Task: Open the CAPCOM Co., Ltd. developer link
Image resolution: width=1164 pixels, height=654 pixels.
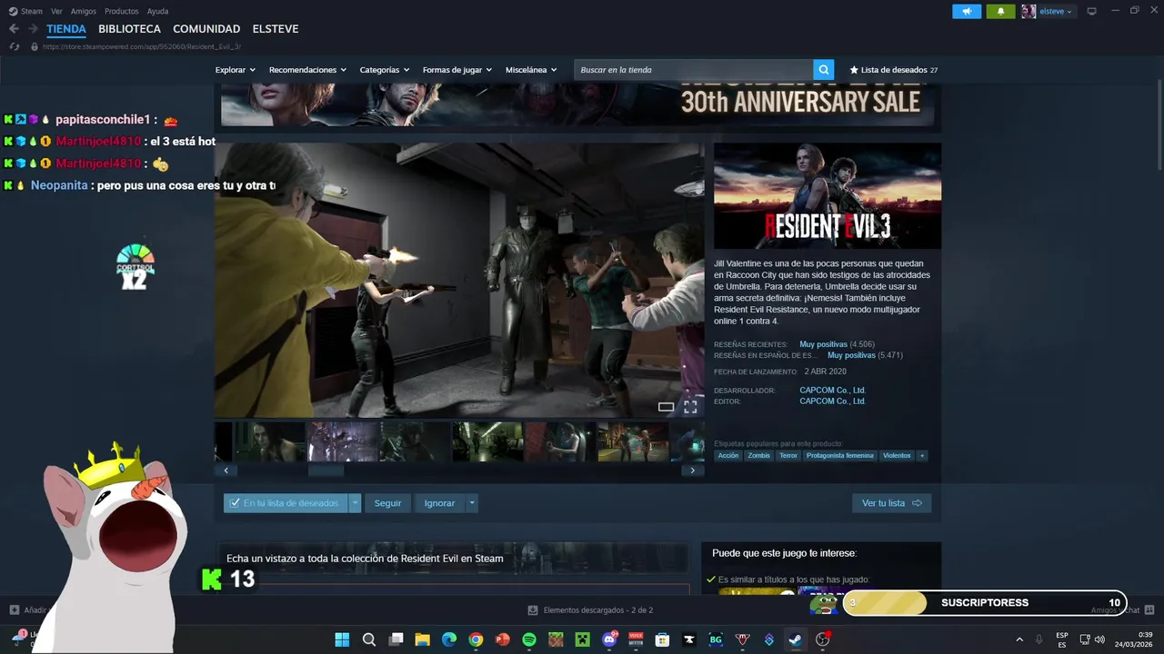Action: pyautogui.click(x=832, y=391)
